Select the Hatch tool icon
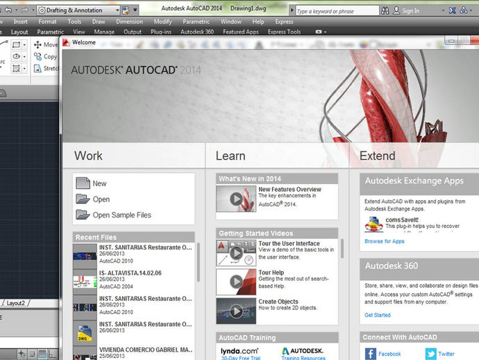The image size is (479, 360). [16, 68]
